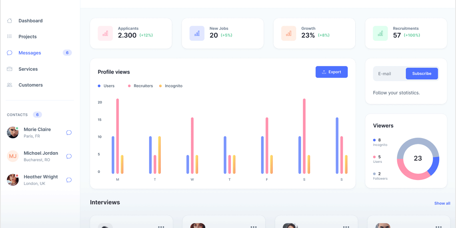The image size is (456, 228).
Task: Message Michael Jordan using chat bubble icon
Action: [69, 156]
